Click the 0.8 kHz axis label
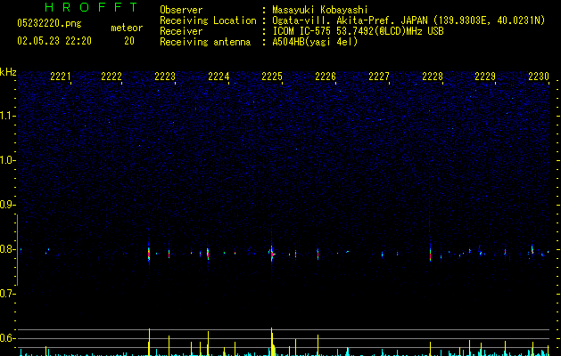 (x=7, y=249)
